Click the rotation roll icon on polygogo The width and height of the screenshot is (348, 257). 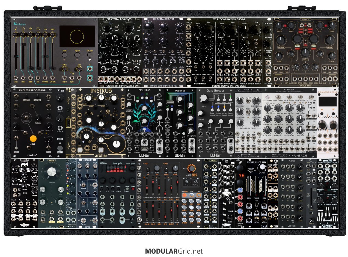point(38,28)
